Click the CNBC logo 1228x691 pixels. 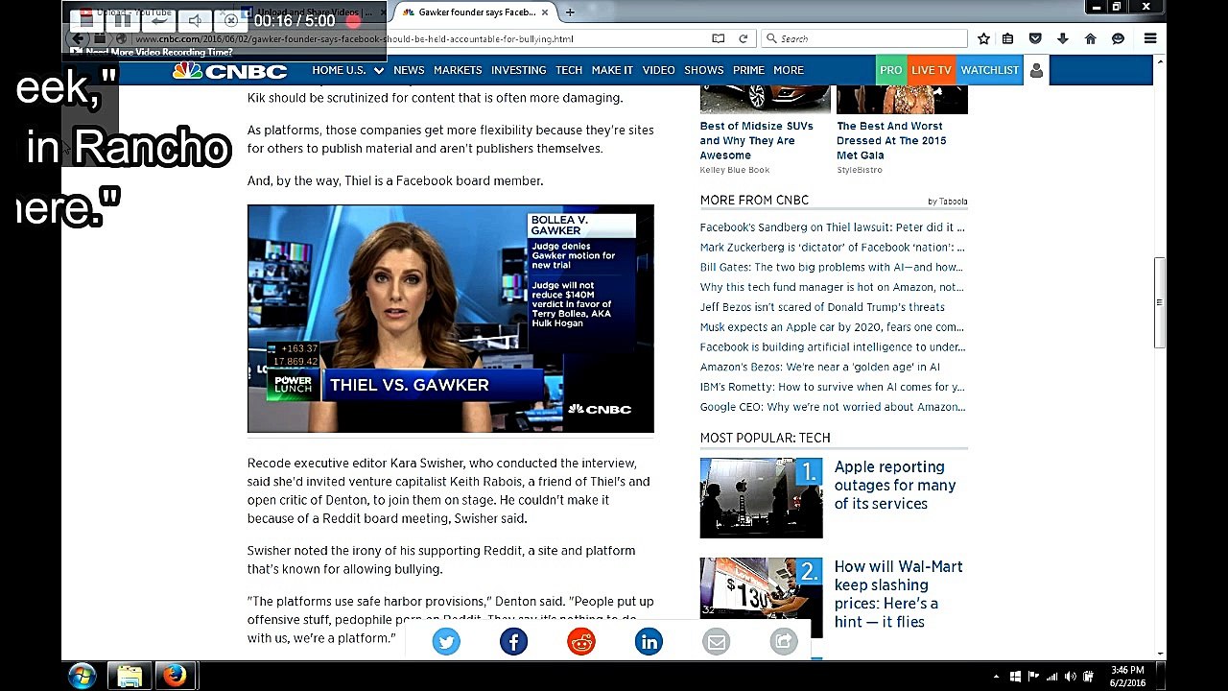[x=230, y=70]
